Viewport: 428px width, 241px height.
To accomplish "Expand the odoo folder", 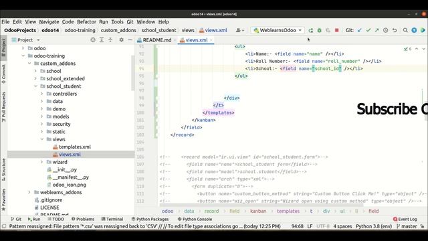I will 23,48.
